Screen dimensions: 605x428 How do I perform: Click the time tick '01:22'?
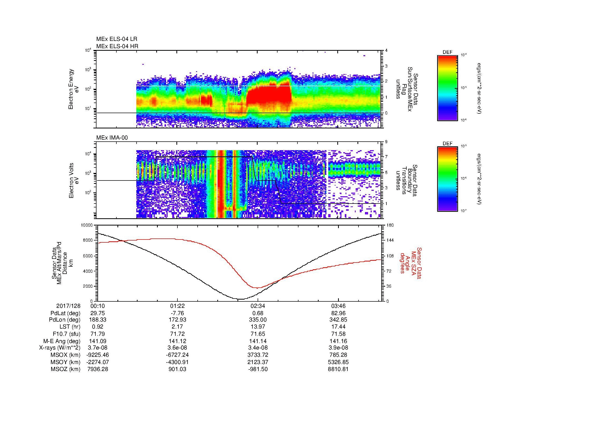(177, 306)
